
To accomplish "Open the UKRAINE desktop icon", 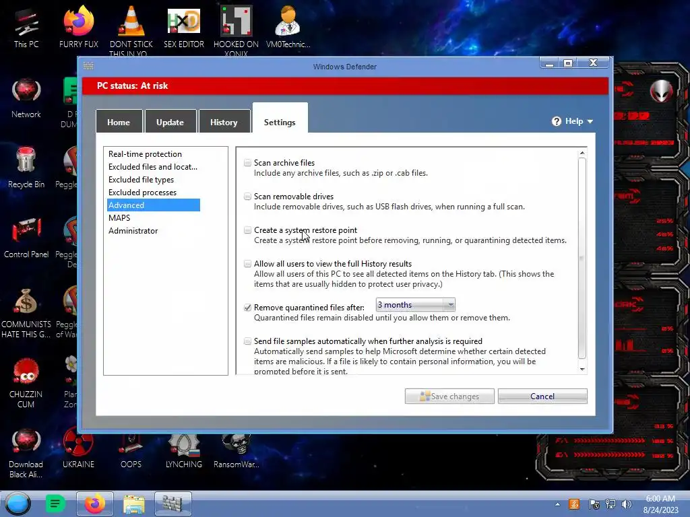I will tap(78, 448).
